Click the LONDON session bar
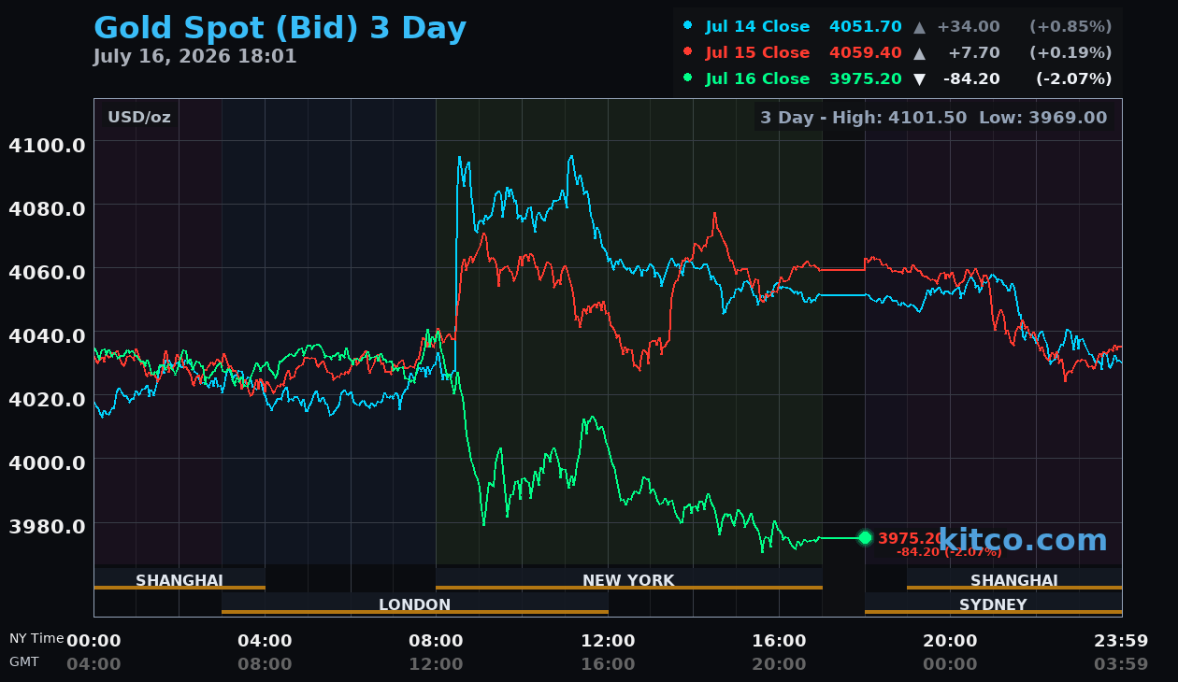The width and height of the screenshot is (1178, 682). pyautogui.click(x=415, y=604)
